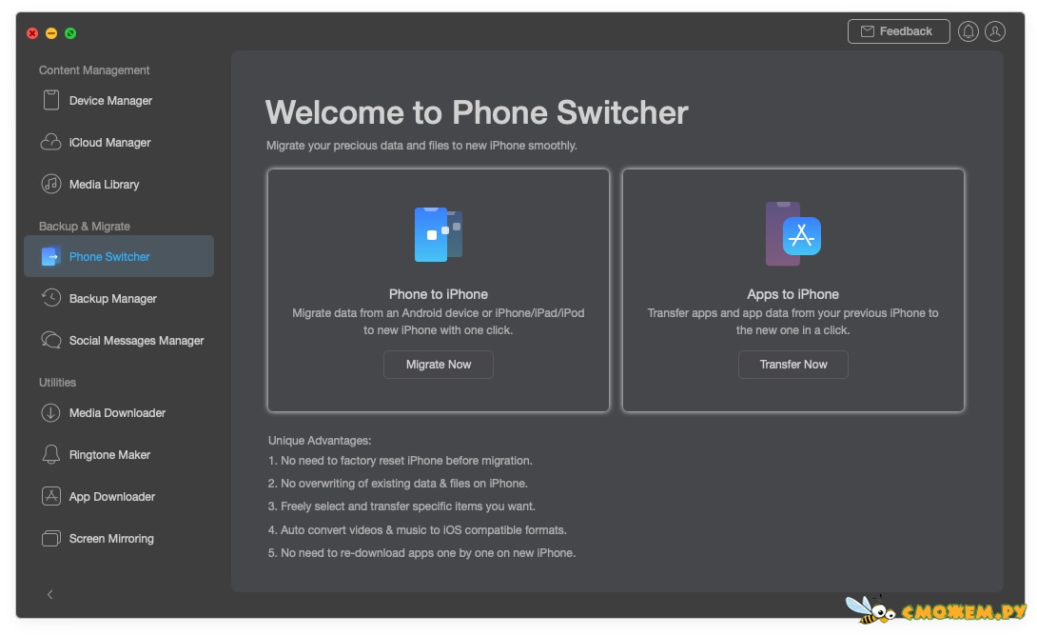Select iCloud Manager in the sidebar
The height and width of the screenshot is (635, 1037).
[x=119, y=142]
